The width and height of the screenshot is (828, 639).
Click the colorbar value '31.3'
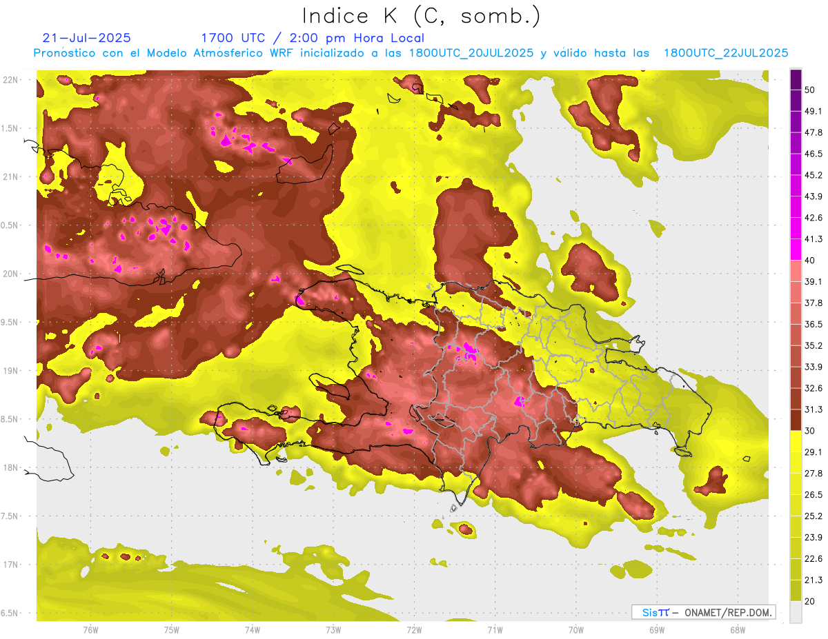[x=814, y=409]
